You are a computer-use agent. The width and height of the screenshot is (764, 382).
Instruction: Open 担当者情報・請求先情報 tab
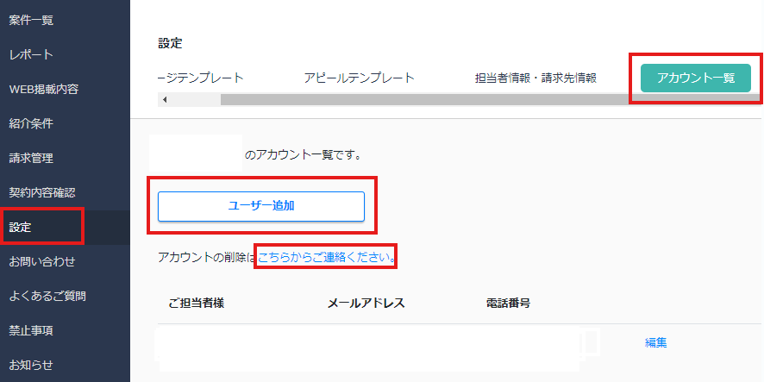tap(535, 78)
